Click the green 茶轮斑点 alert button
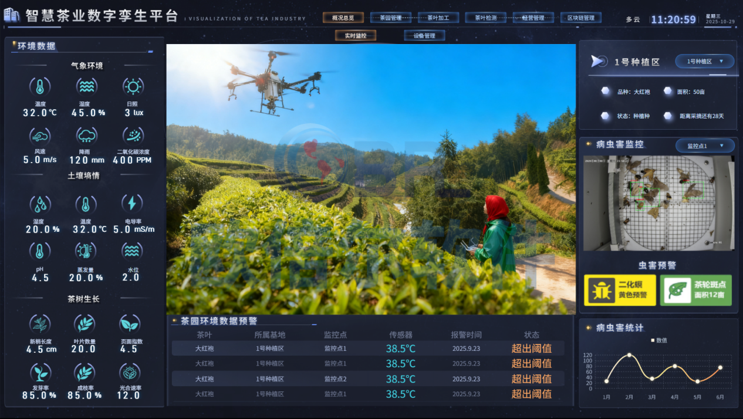This screenshot has width=743, height=419. [696, 290]
